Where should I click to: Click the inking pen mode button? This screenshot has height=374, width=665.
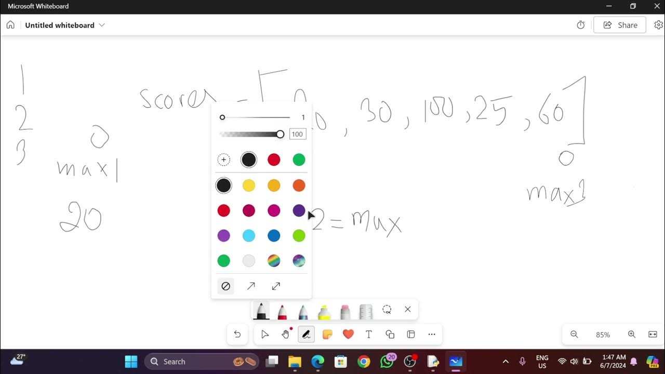[x=307, y=335]
